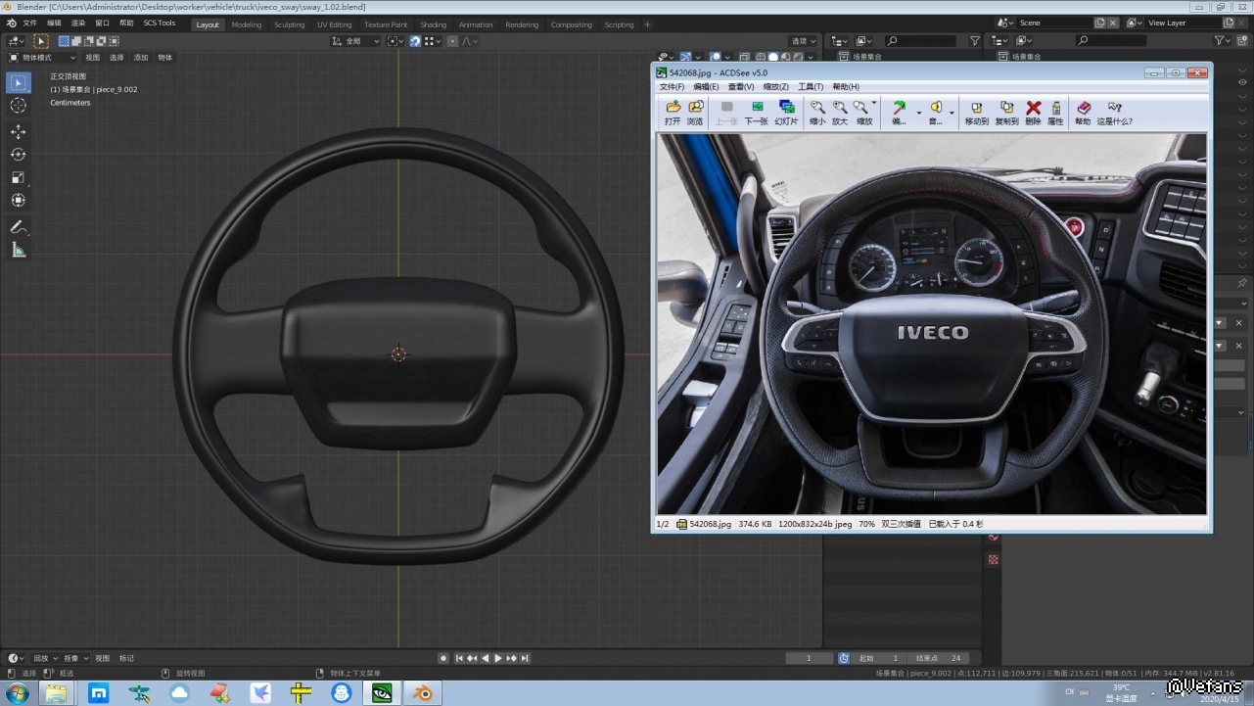Expand the viewport options (选项) dropdown
The image size is (1254, 706).
(804, 41)
